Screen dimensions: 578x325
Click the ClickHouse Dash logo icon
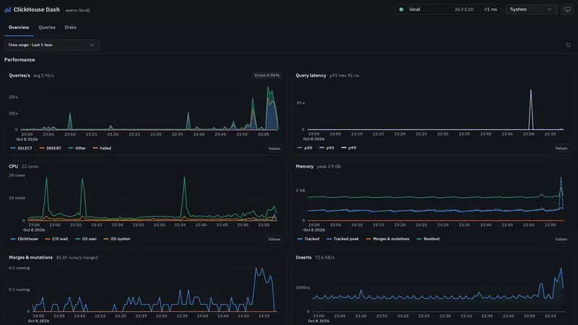click(7, 9)
